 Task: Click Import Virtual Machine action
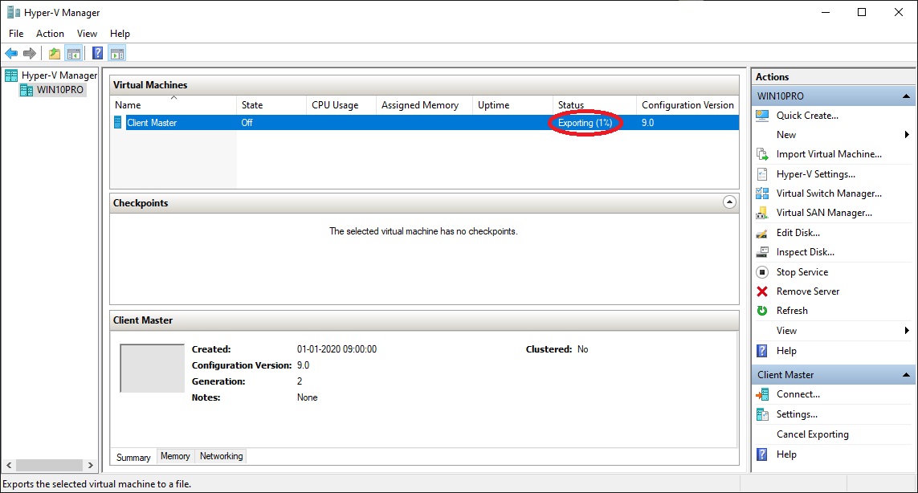click(x=829, y=154)
